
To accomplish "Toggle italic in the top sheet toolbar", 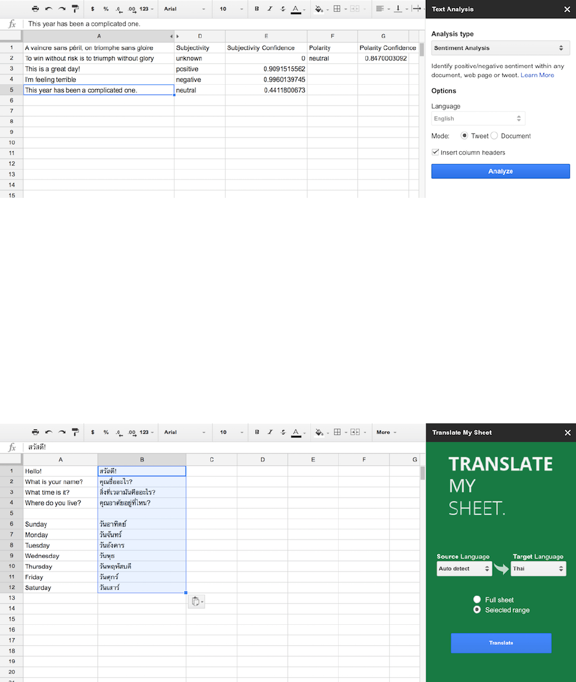I will click(270, 9).
